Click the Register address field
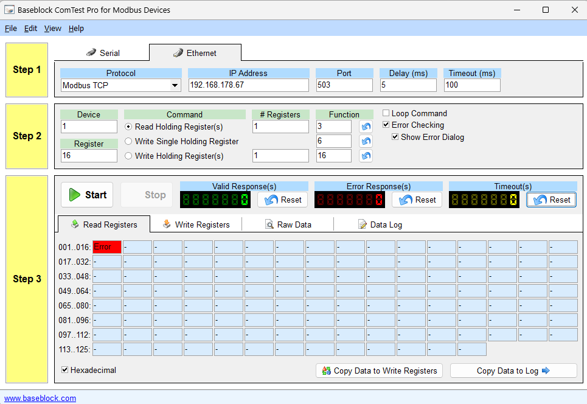The image size is (587, 404). click(x=89, y=156)
